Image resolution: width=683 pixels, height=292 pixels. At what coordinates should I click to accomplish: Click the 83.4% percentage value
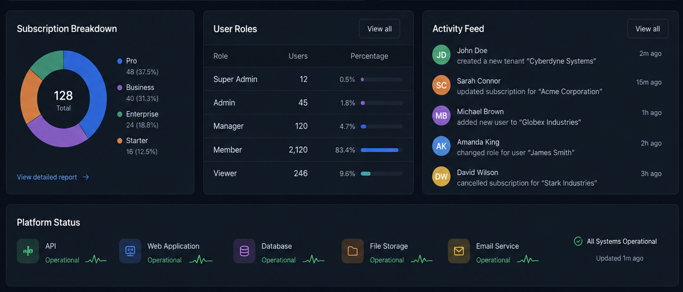(x=345, y=150)
